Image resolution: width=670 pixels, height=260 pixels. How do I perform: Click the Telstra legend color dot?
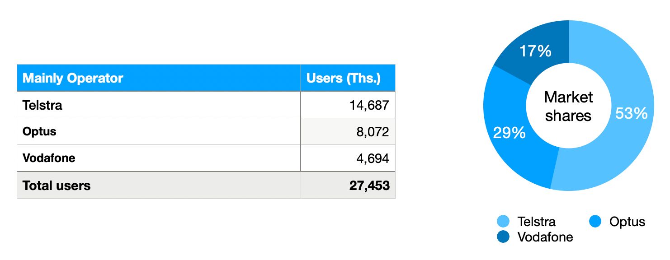(x=503, y=222)
